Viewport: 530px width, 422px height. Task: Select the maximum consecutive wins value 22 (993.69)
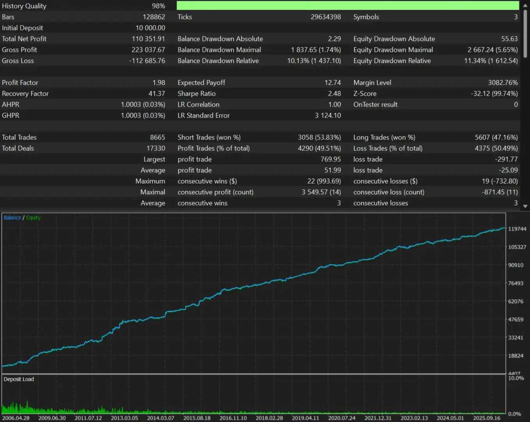tap(324, 181)
